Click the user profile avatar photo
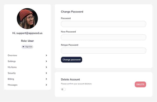Image resolution: width=157 pixels, height=102 pixels. 27,18
